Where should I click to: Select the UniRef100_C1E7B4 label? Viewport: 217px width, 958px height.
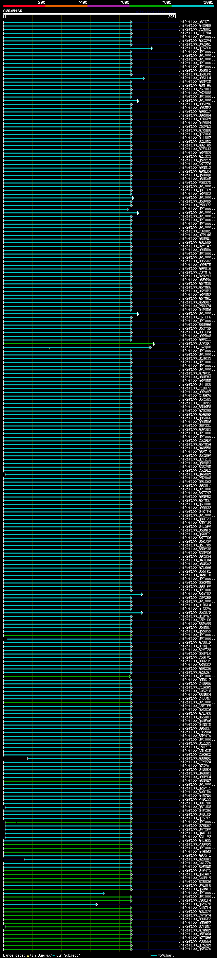coord(194,33)
